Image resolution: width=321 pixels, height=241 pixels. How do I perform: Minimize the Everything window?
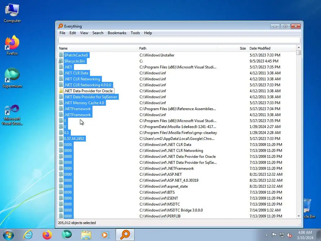(x=275, y=26)
